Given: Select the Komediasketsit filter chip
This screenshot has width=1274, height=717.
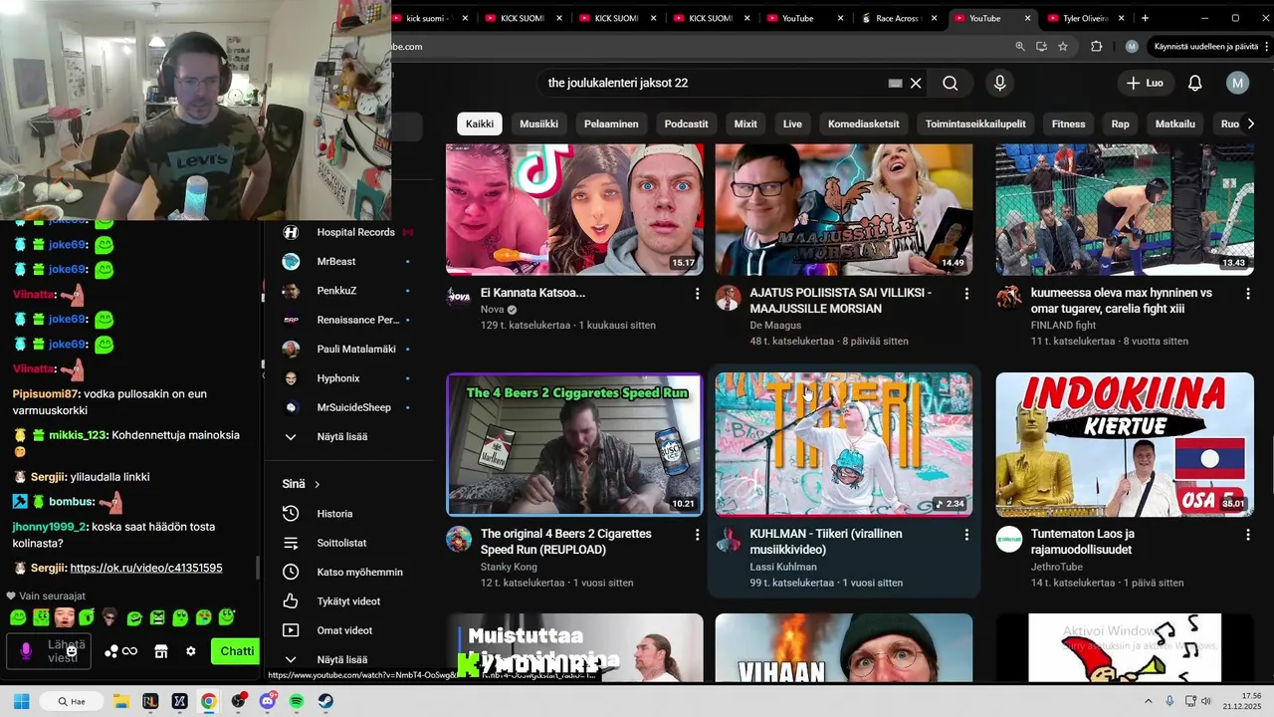Looking at the screenshot, I should pos(864,123).
